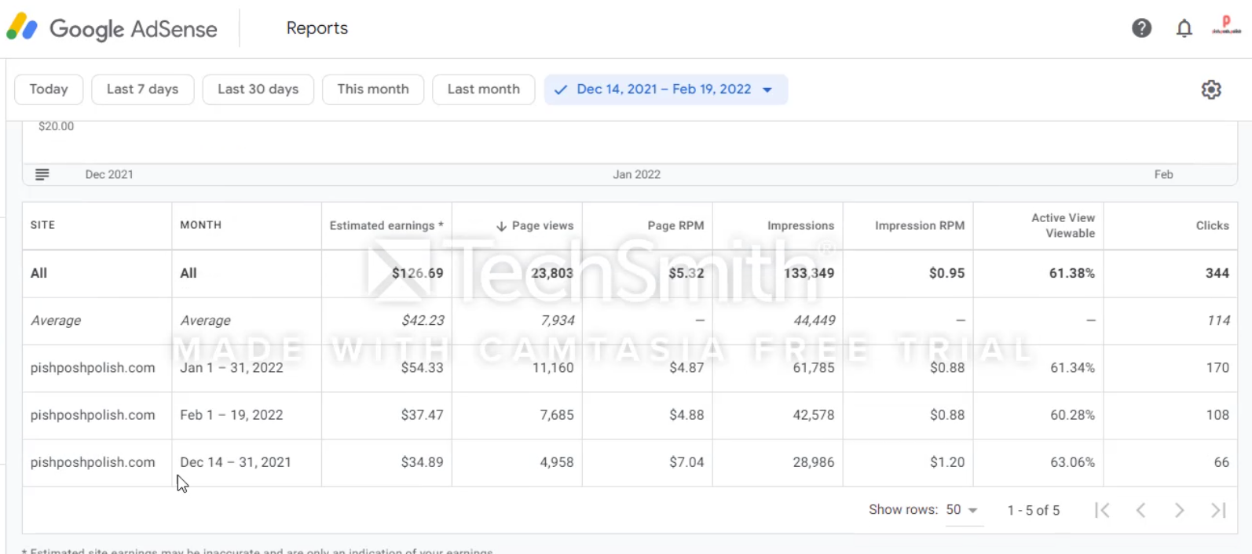Screen dimensions: 1252x554
Task: Open the custom date range dropdown
Action: point(666,89)
